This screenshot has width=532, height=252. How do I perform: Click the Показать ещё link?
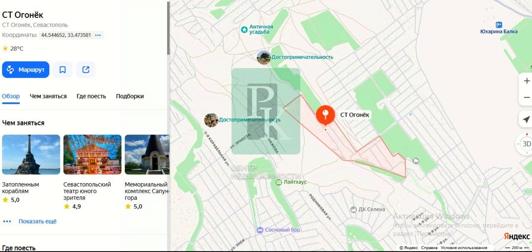point(37,221)
